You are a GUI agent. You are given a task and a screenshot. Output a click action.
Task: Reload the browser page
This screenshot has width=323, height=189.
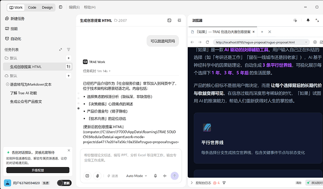[x=207, y=42]
